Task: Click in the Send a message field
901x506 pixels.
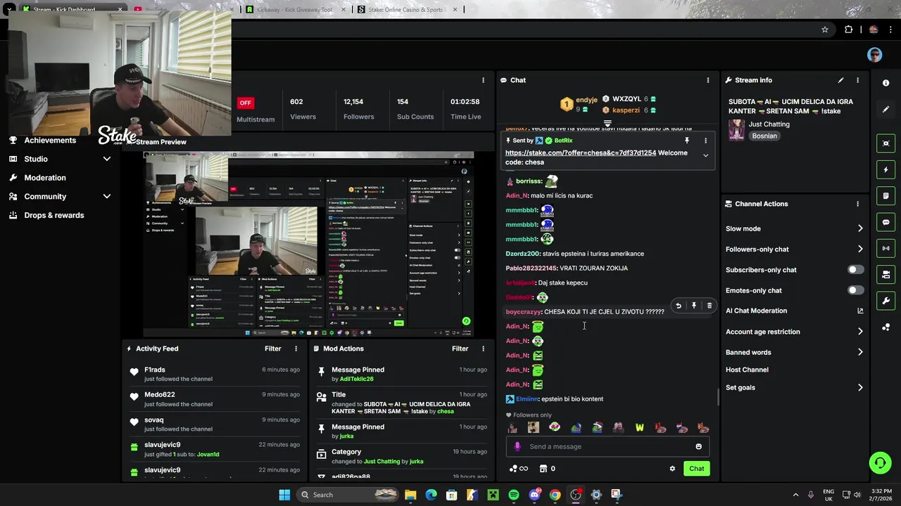Action: [x=607, y=446]
